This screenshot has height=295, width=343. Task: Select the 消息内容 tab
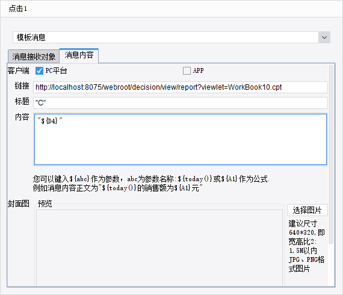click(x=79, y=55)
